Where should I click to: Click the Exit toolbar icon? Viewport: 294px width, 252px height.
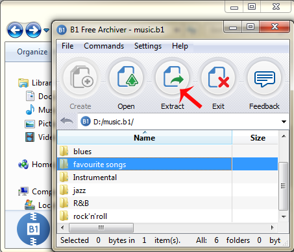[x=218, y=78]
